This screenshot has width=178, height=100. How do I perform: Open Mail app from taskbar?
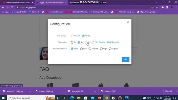point(93,98)
